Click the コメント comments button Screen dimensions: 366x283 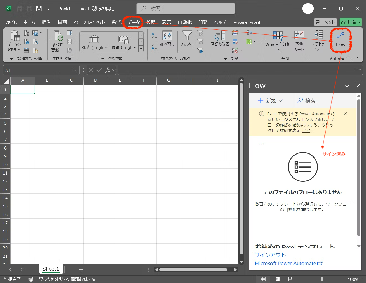(x=325, y=22)
